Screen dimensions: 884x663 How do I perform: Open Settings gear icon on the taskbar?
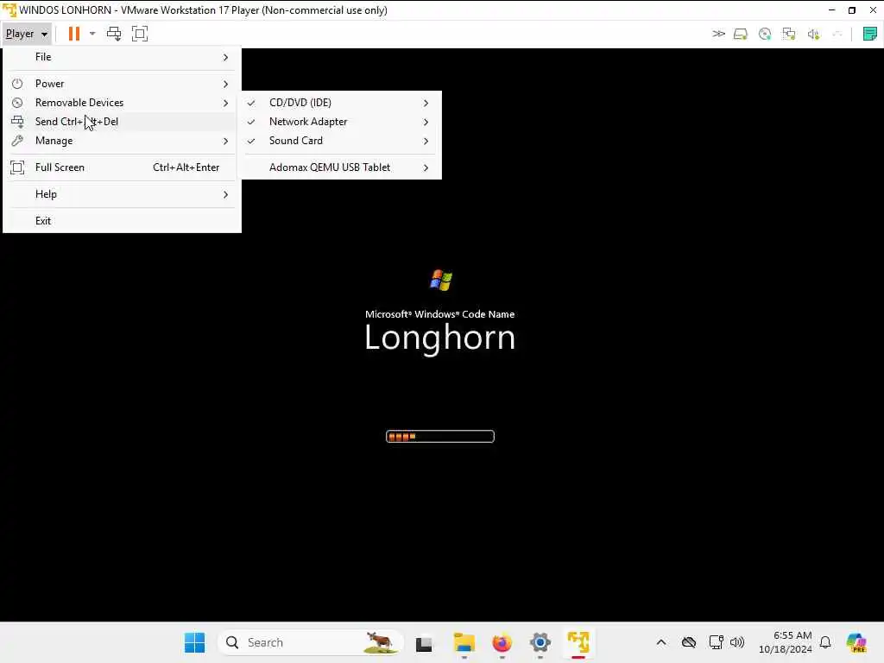pyautogui.click(x=540, y=642)
